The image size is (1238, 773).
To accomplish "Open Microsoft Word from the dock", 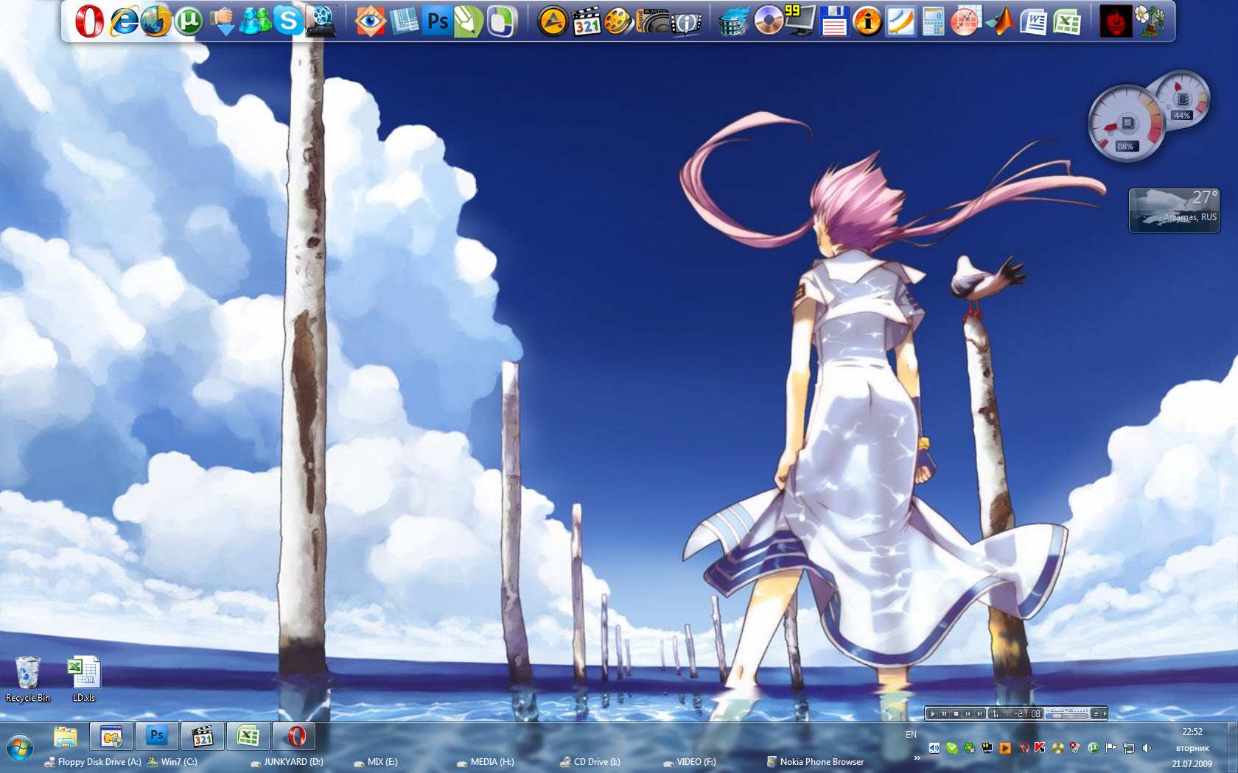I will coord(1033,21).
